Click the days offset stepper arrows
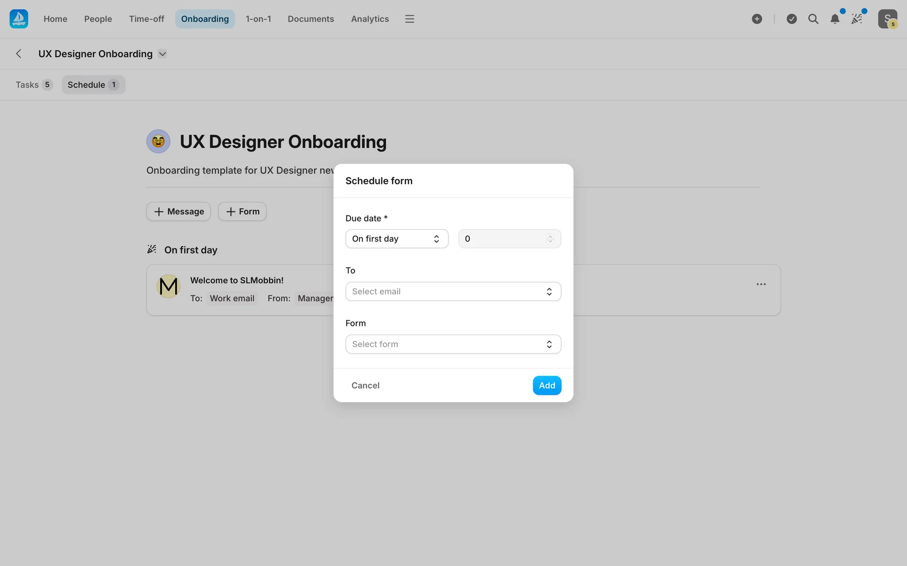Viewport: 907px width, 566px height. [550, 239]
